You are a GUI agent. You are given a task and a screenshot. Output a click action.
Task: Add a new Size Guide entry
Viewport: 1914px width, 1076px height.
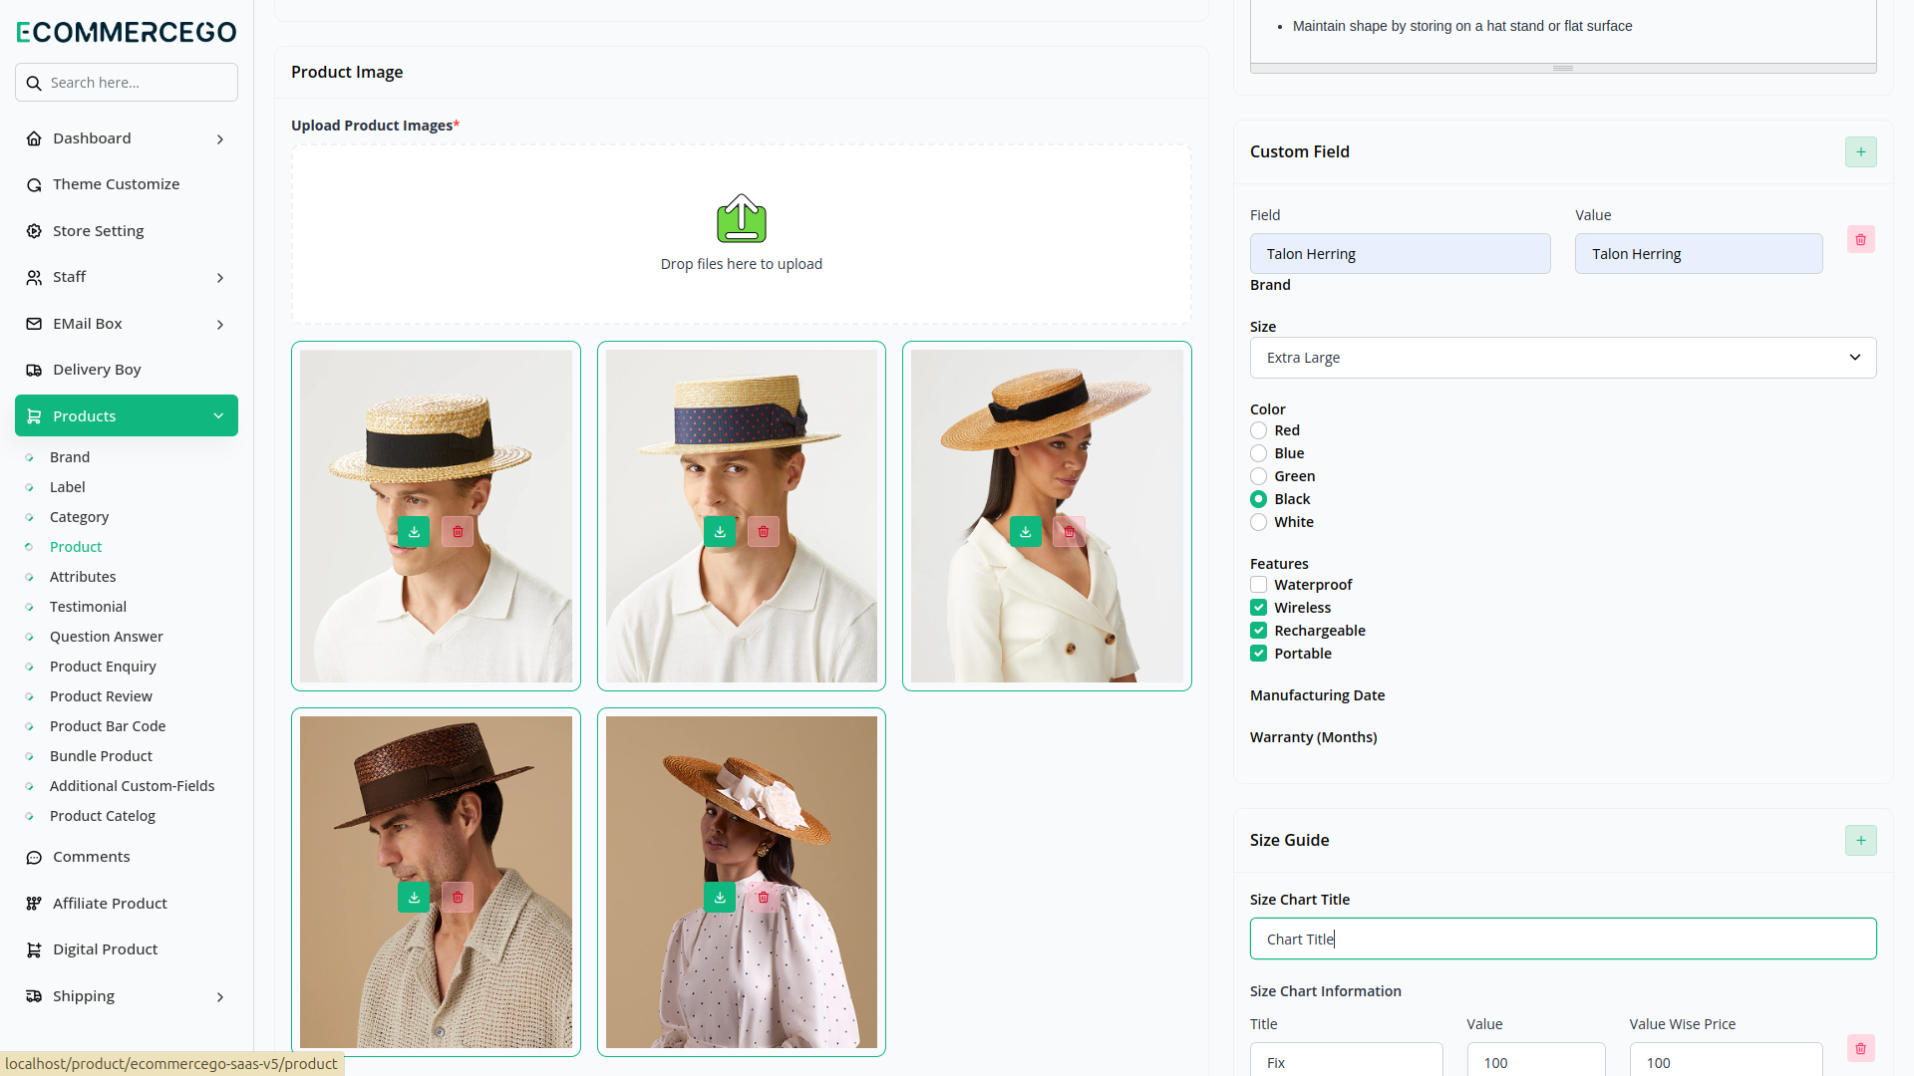(1861, 841)
